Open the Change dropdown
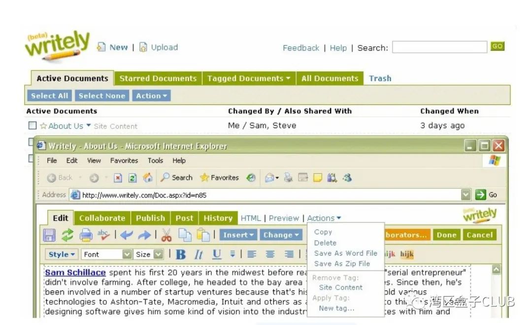This screenshot has height=325, width=532. [x=281, y=235]
